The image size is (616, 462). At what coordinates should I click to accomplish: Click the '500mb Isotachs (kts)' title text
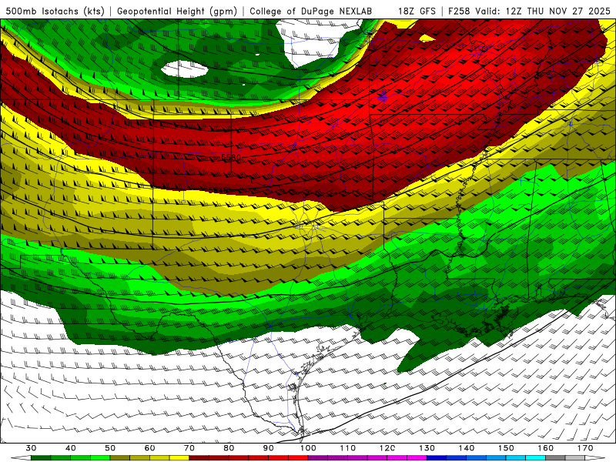[55, 11]
